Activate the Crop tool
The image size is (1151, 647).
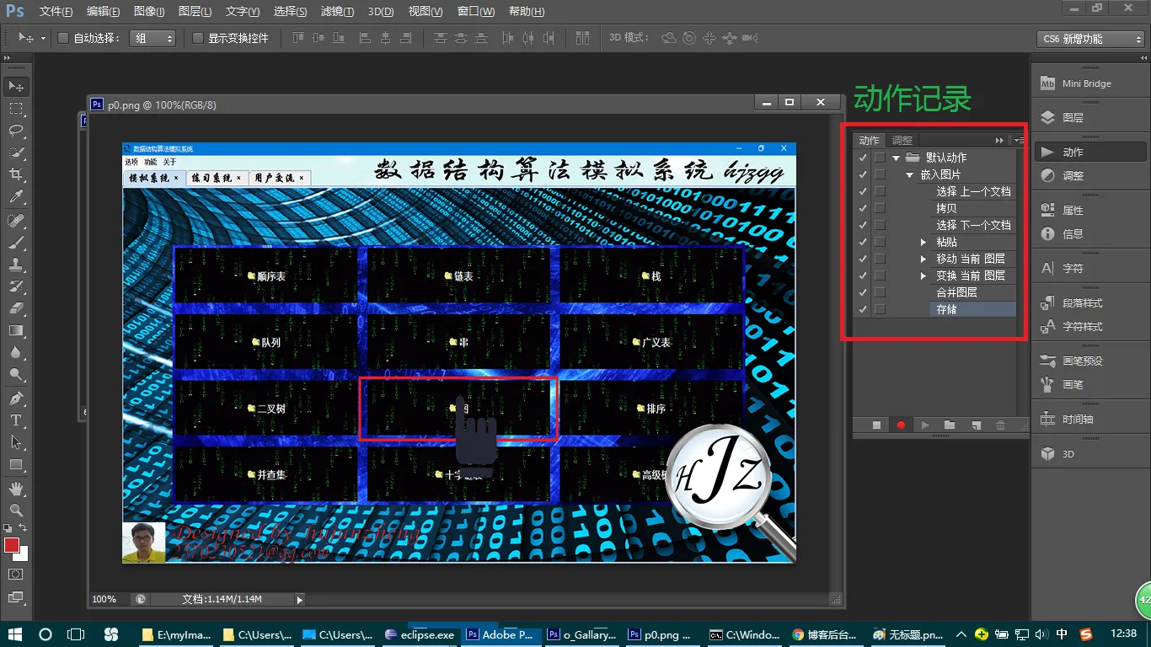click(16, 174)
